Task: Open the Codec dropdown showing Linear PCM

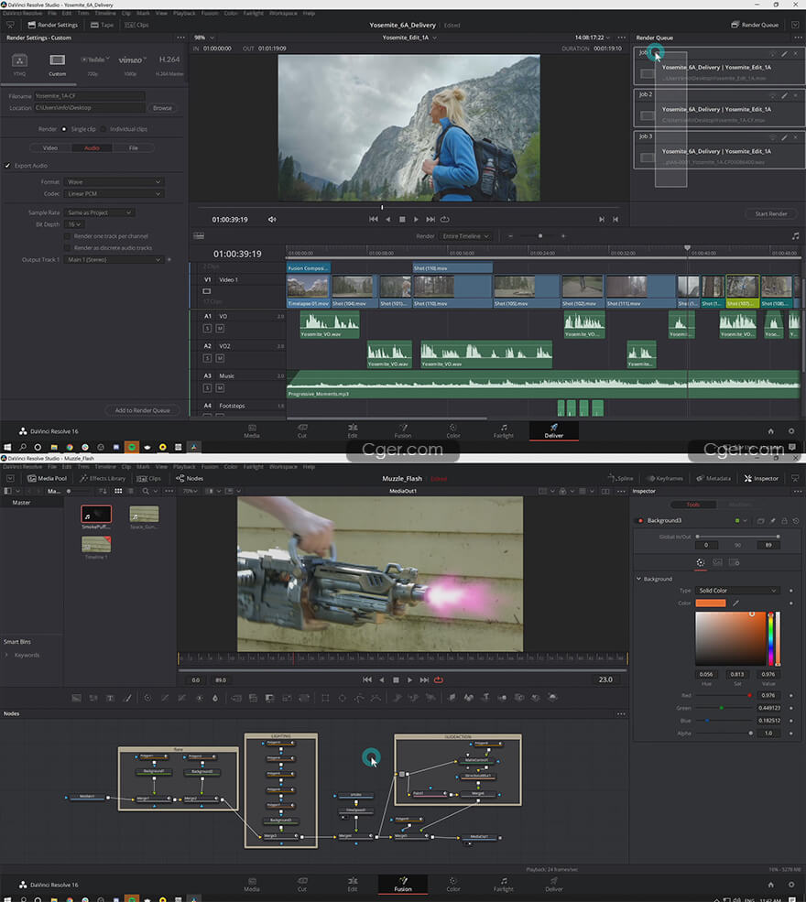Action: [x=114, y=194]
